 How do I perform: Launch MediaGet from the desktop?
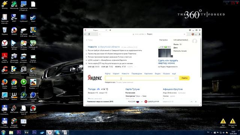pos(24,96)
